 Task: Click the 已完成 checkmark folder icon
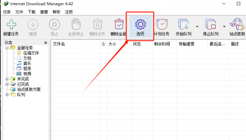[13, 84]
